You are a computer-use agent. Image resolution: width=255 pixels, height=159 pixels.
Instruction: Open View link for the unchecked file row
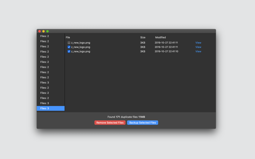(x=198, y=43)
